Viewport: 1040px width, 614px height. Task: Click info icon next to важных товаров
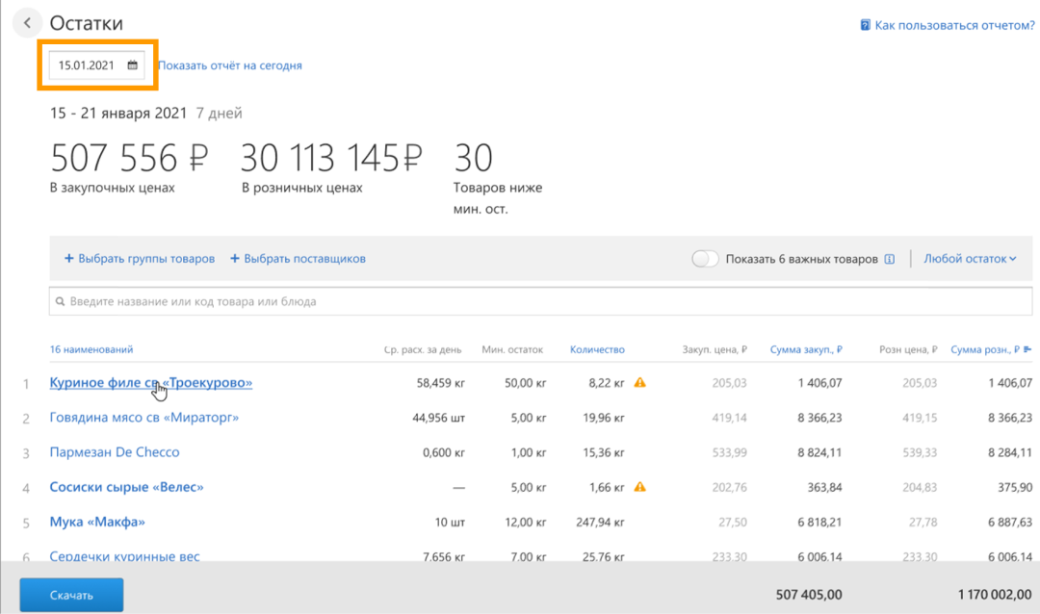890,259
